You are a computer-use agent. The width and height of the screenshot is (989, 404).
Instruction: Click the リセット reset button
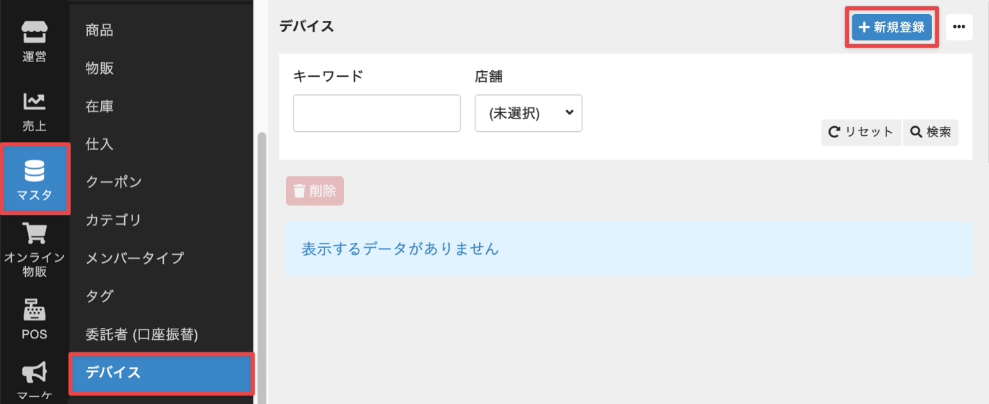861,132
